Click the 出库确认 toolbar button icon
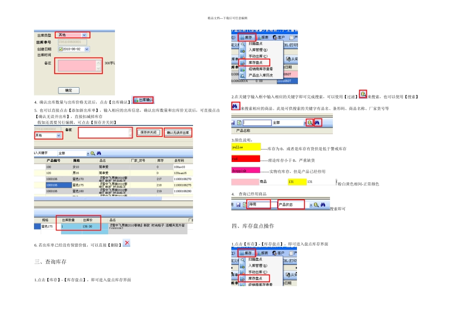455x322 pixels. click(136, 100)
